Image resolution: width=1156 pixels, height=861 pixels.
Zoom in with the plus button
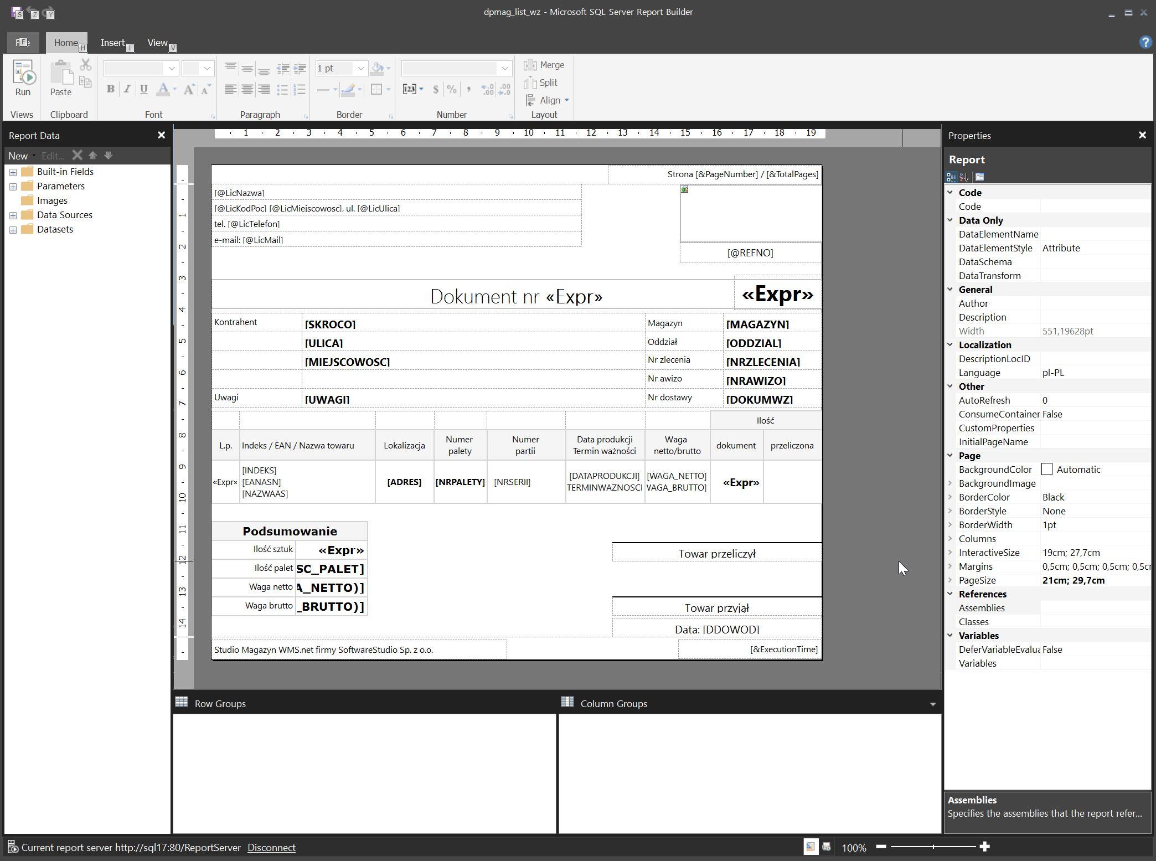(x=984, y=847)
